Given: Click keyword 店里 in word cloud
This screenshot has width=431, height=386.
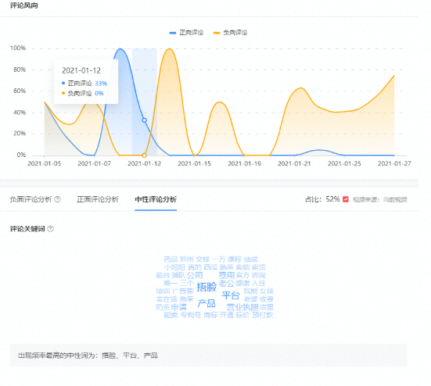Looking at the screenshot, I should click(x=267, y=307).
